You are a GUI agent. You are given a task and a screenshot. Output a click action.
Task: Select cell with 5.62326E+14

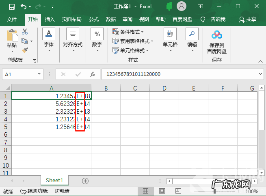pyautogui.click(x=52, y=103)
